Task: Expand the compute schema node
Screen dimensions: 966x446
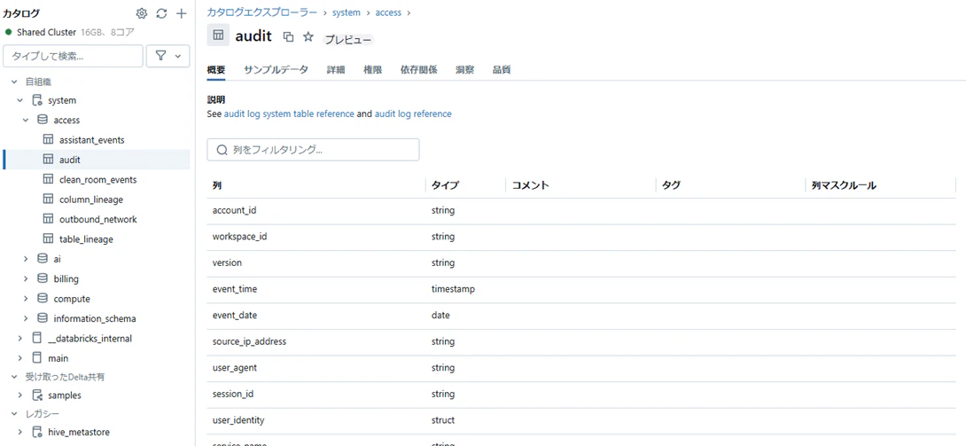Action: (26, 299)
